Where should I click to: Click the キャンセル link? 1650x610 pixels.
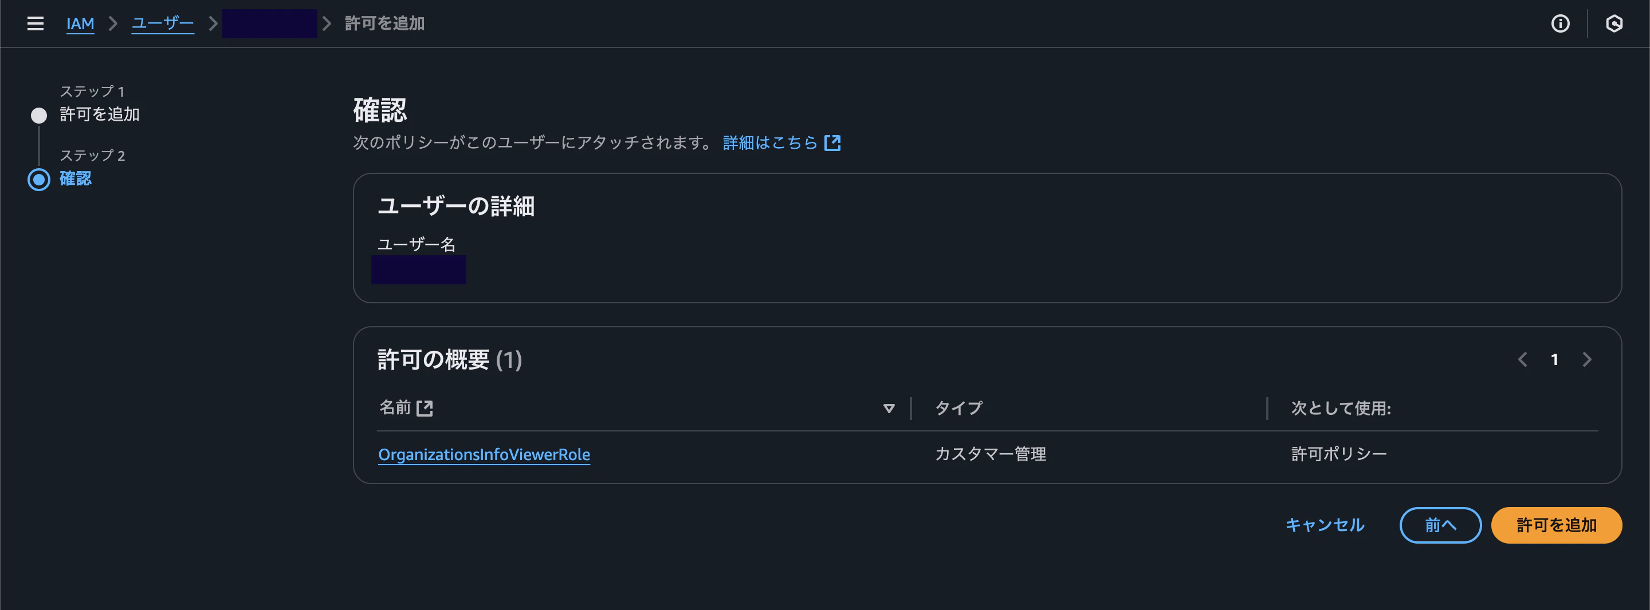[1323, 525]
